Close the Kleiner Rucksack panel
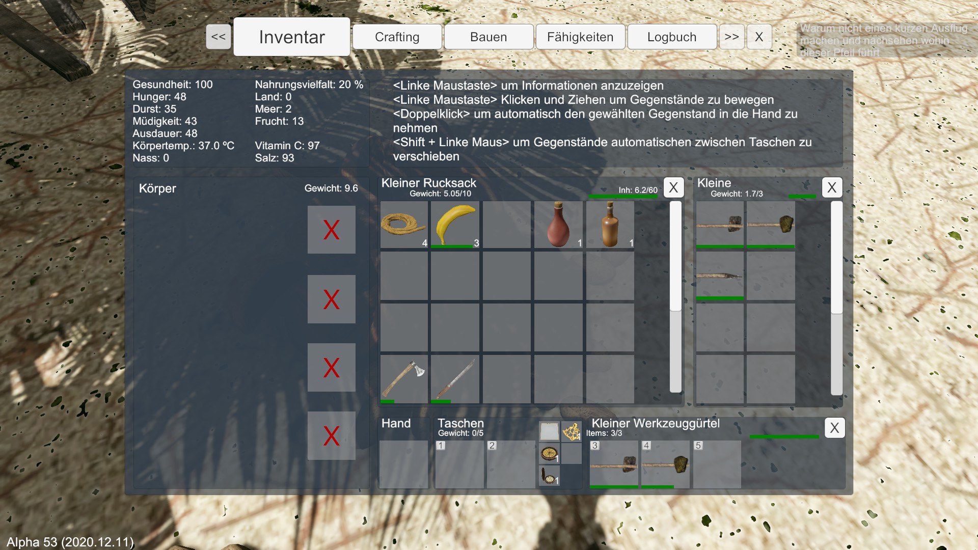This screenshot has height=550, width=978. (673, 187)
